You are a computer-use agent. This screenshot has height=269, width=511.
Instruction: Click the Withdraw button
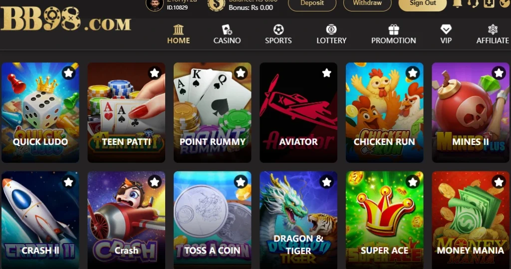tap(367, 4)
